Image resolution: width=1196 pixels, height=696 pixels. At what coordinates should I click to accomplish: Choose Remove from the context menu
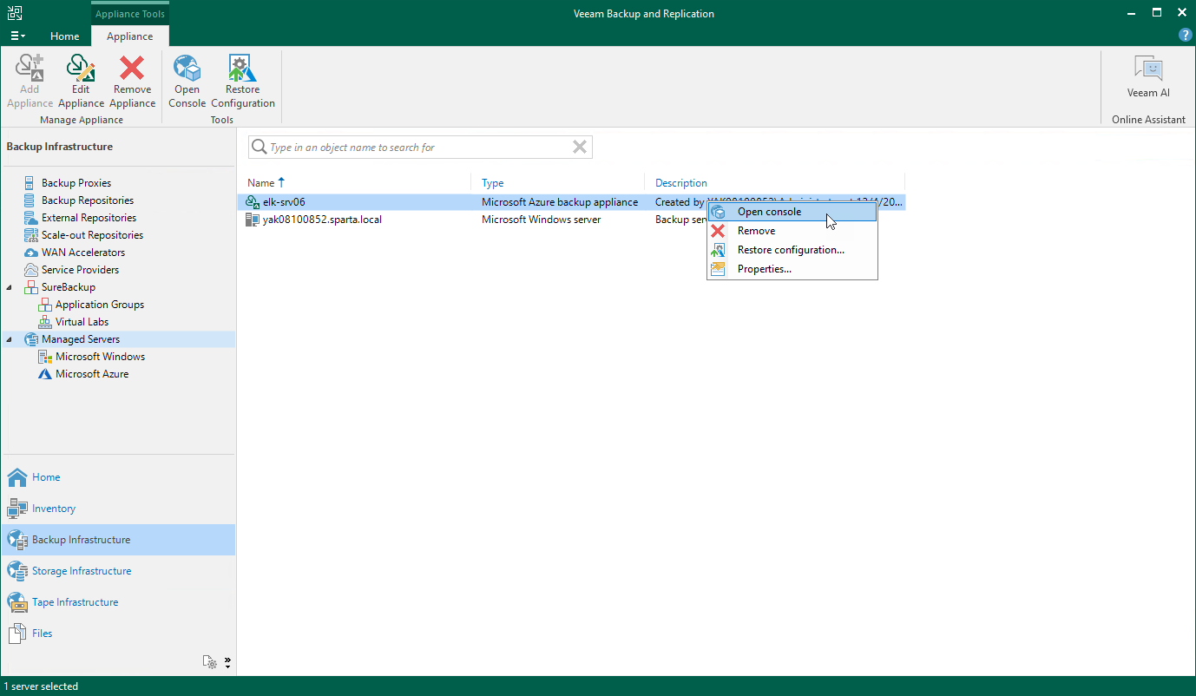pyautogui.click(x=792, y=231)
